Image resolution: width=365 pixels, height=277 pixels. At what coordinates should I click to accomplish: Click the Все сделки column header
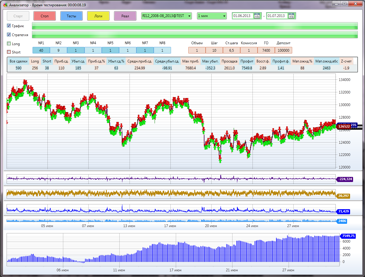pyautogui.click(x=19, y=61)
